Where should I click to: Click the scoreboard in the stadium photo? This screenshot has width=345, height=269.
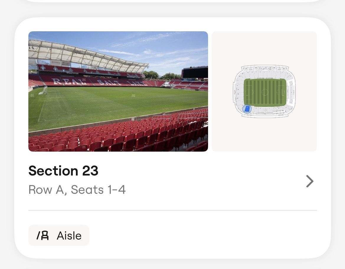(195, 73)
